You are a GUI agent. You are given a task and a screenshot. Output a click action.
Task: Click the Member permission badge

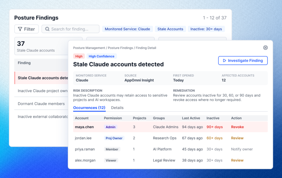112,149
